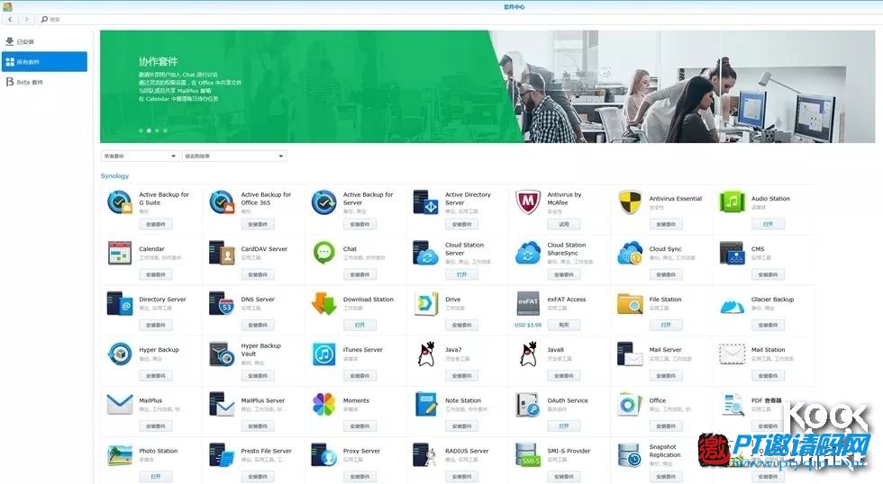Open the Moments pinwheel icon
Image resolution: width=883 pixels, height=484 pixels.
coord(323,405)
